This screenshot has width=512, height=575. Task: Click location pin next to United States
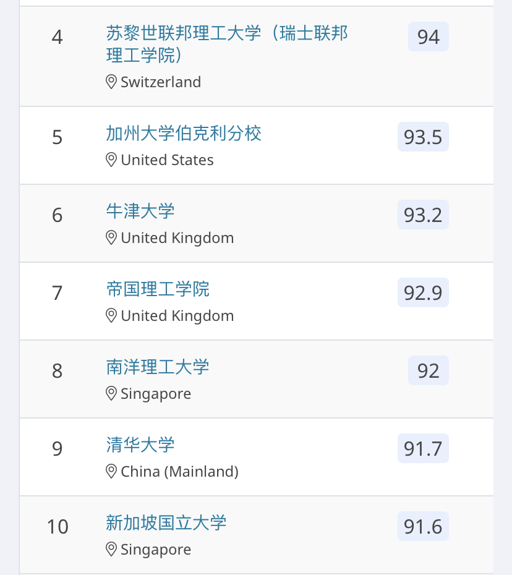pyautogui.click(x=111, y=160)
